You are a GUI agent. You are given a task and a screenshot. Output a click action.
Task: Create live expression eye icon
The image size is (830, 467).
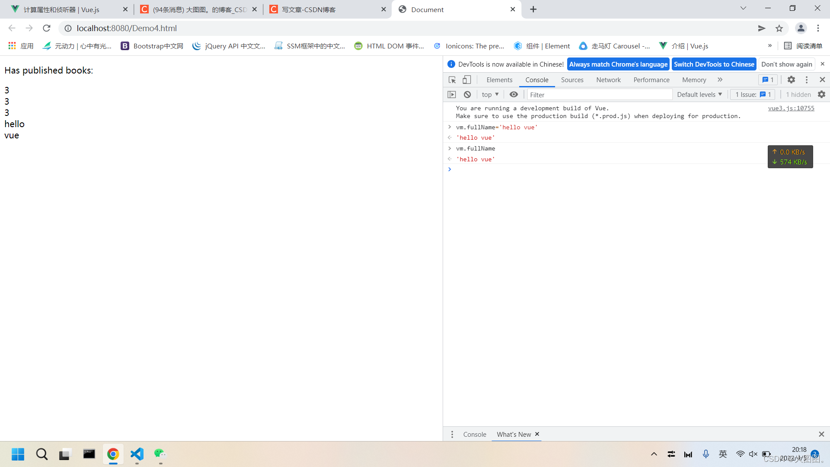(x=514, y=95)
